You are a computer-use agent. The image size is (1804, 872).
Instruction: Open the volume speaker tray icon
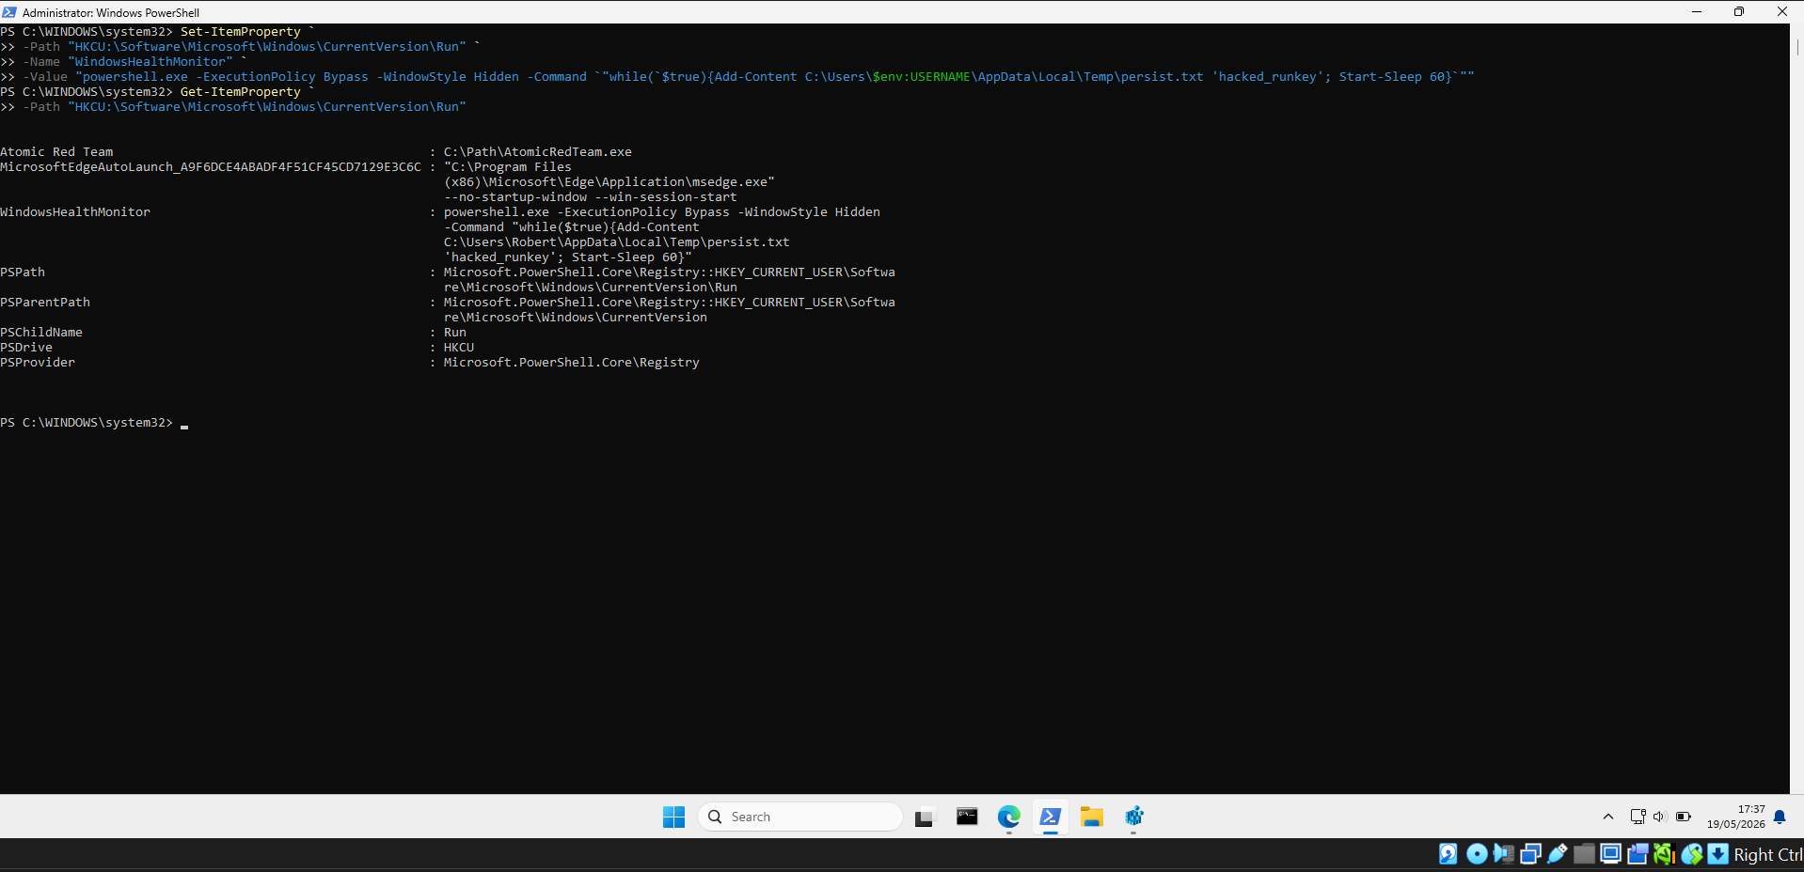point(1659,817)
